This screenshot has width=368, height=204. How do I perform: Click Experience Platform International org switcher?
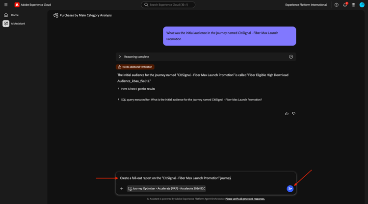pyautogui.click(x=306, y=5)
